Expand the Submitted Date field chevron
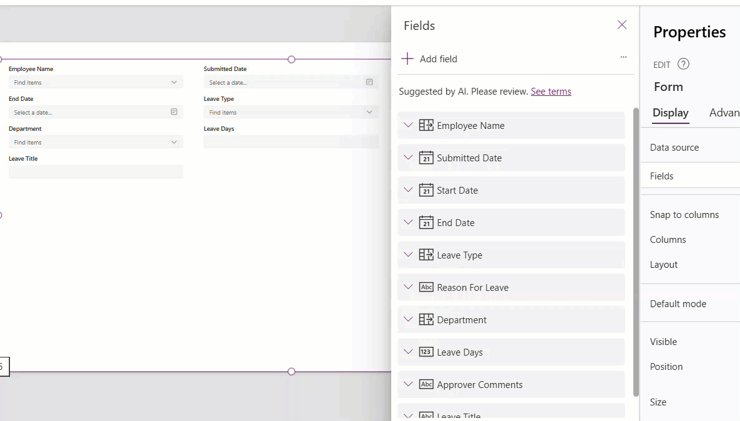Image resolution: width=740 pixels, height=421 pixels. tap(408, 158)
